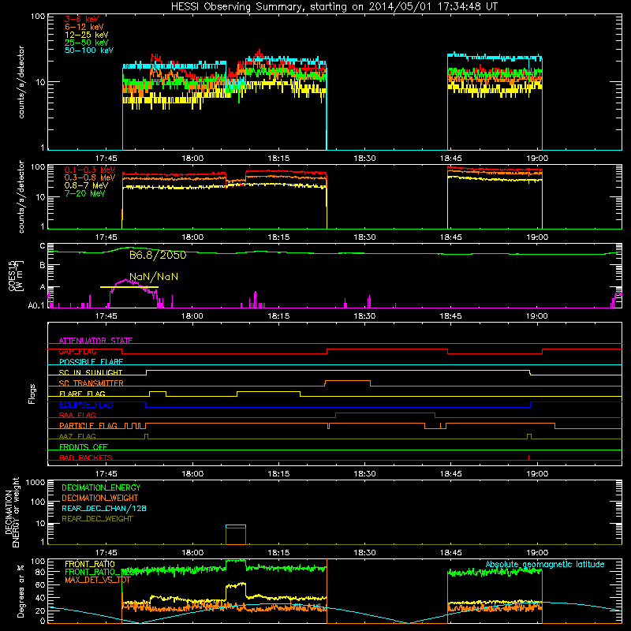Click the dim olive A47_FLAG label

[x=77, y=436]
